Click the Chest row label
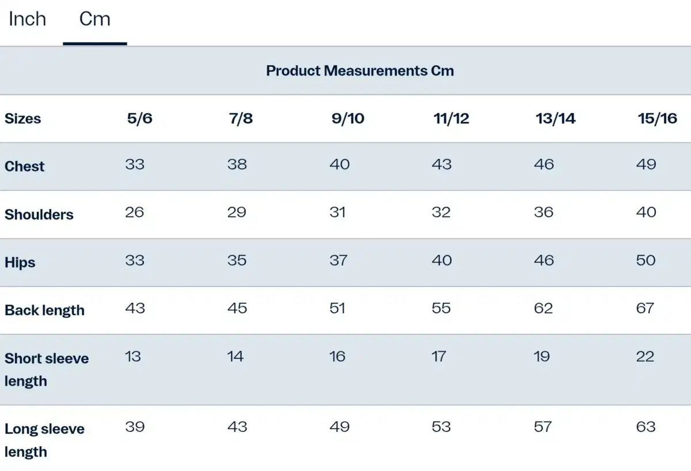Viewport: 691px width, 471px height. coord(25,166)
